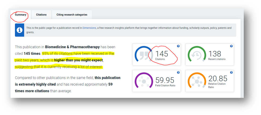261x115 pixels.
Task: Follow the Dimensions link in the banner
Action: (x=89, y=28)
